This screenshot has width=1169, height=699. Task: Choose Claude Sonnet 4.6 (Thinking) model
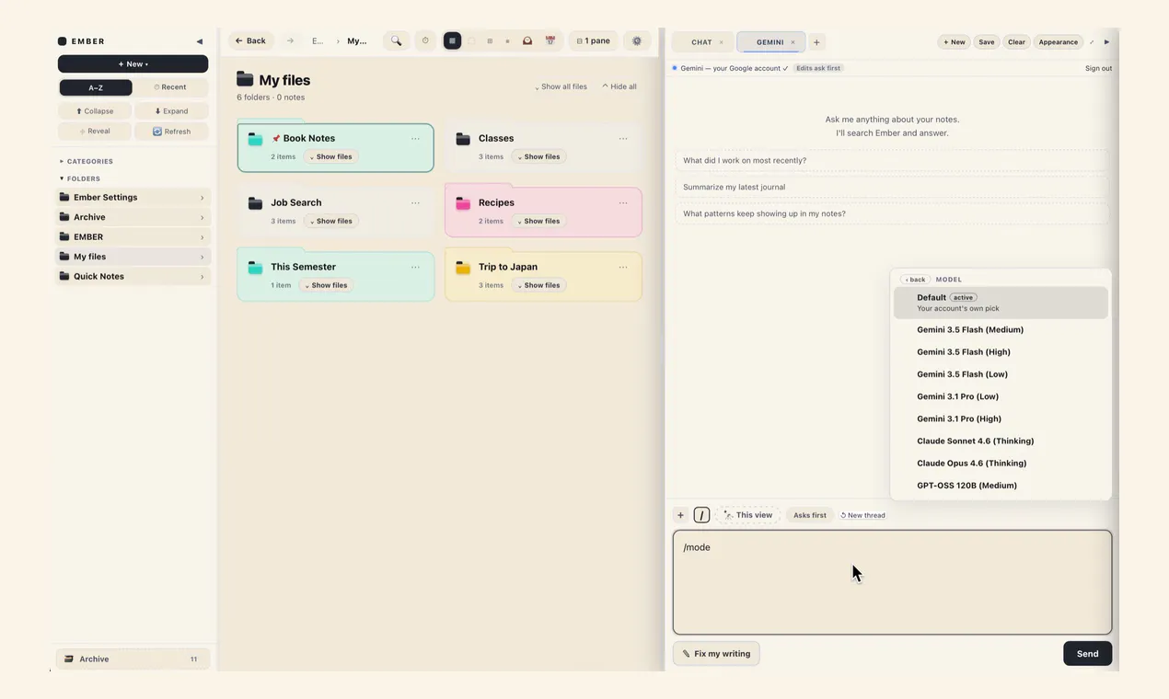(1001, 441)
